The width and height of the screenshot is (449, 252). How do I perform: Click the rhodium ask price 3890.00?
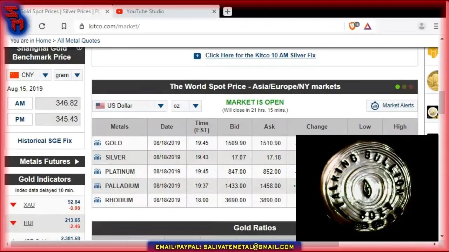pyautogui.click(x=270, y=200)
